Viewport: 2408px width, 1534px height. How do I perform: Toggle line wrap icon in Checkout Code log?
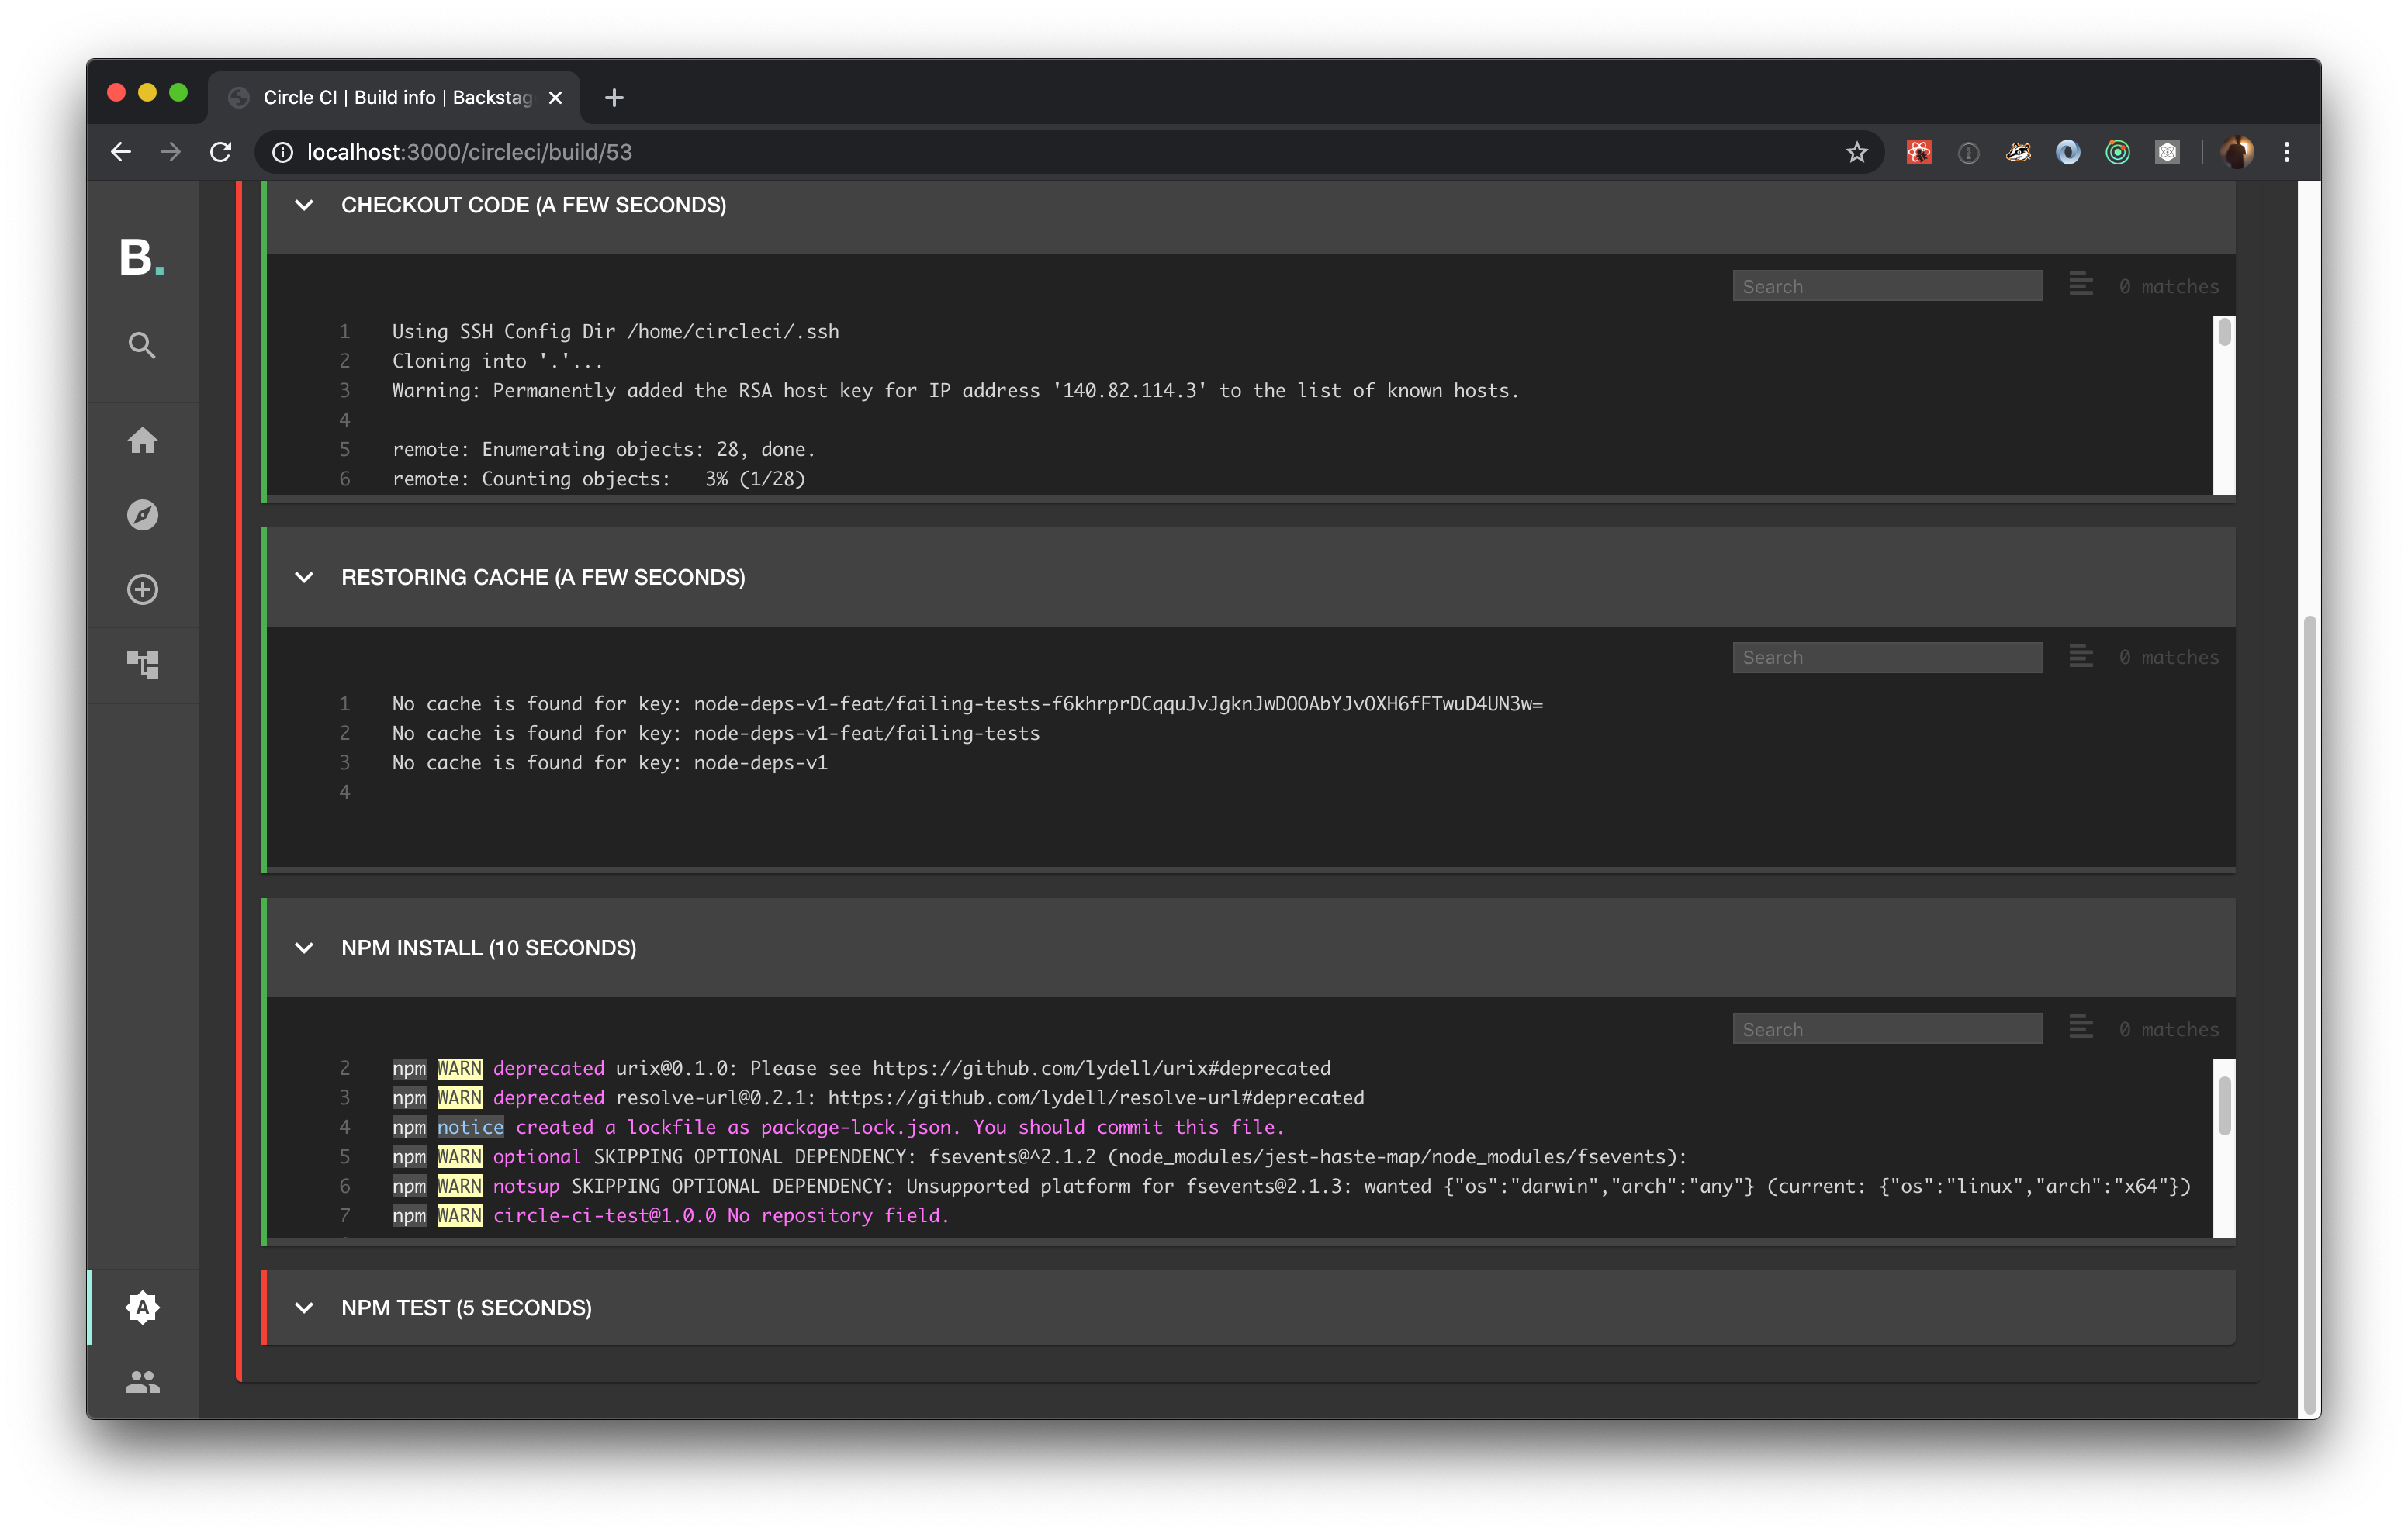point(2081,285)
